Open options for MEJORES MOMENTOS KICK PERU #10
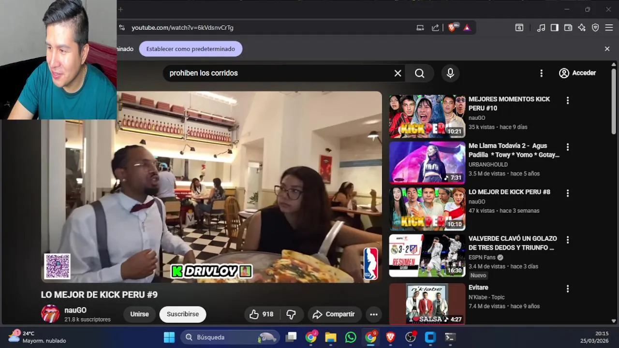Image resolution: width=619 pixels, height=348 pixels. point(568,101)
